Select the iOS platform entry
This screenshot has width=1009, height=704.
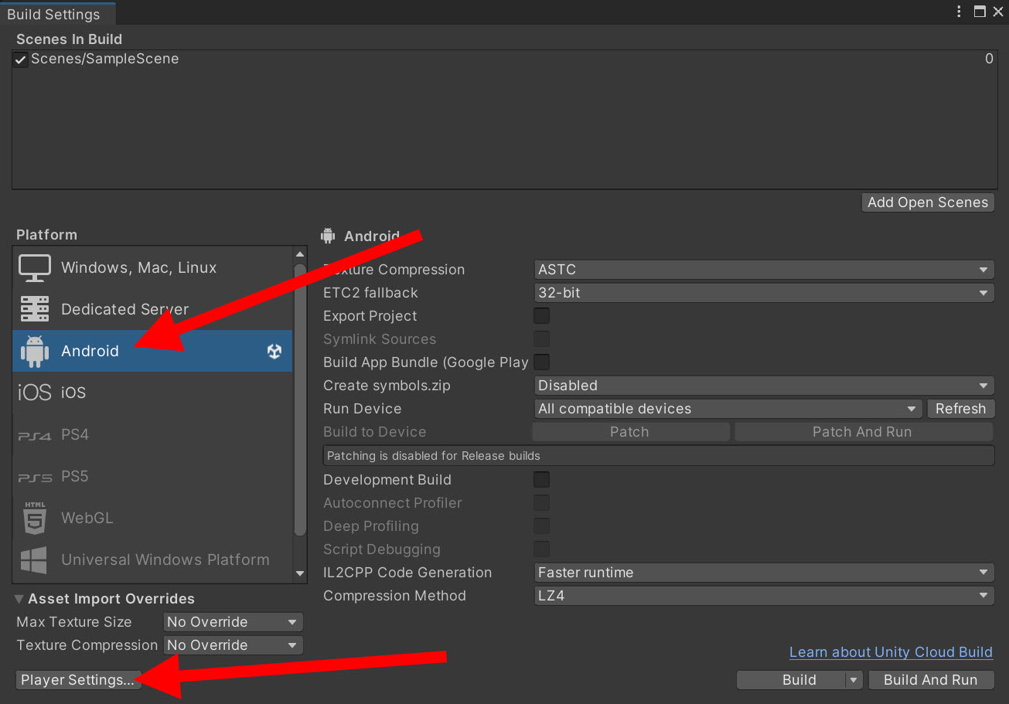coord(152,393)
